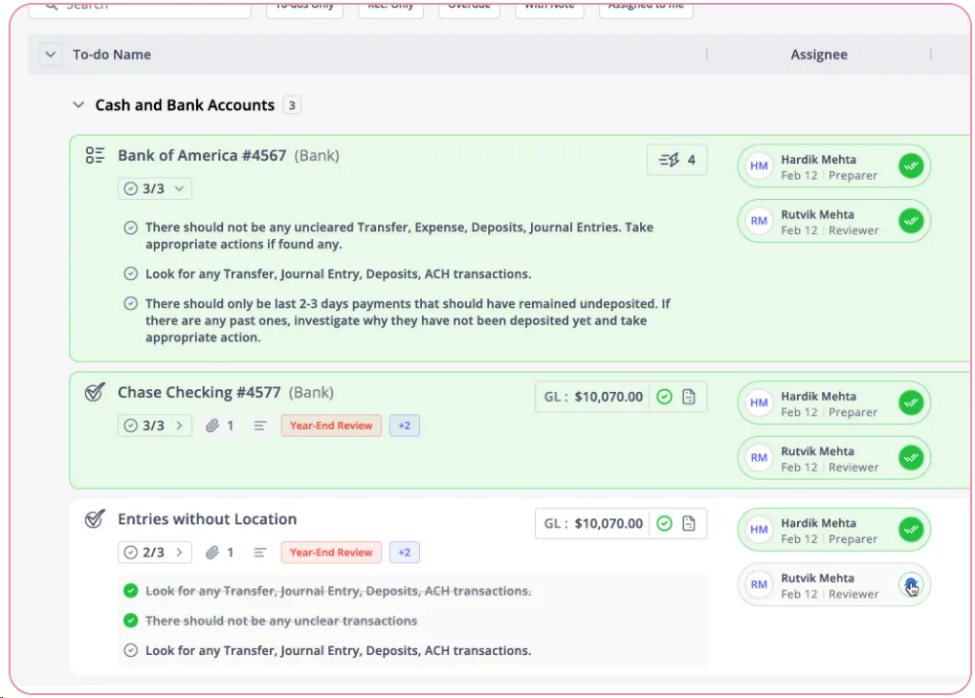This screenshot has height=698, width=975.
Task: Open the Chase Checking notes icon
Action: 260,425
